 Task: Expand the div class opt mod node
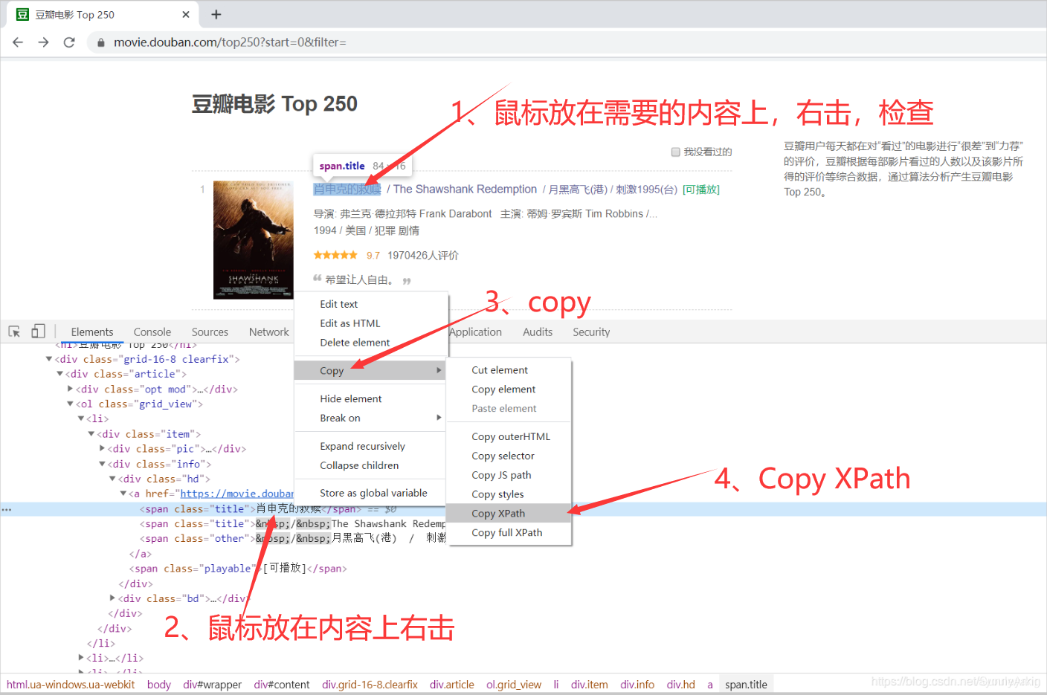71,389
